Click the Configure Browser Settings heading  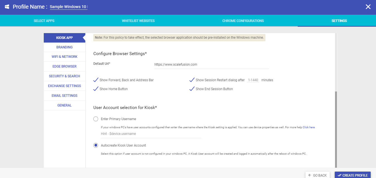click(120, 54)
